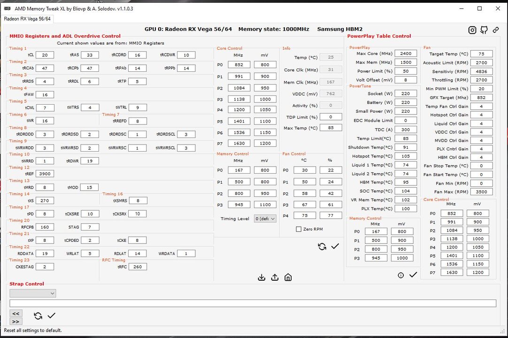The width and height of the screenshot is (508, 338).
Task: Open the Timing Level dropdown
Action: point(265,219)
